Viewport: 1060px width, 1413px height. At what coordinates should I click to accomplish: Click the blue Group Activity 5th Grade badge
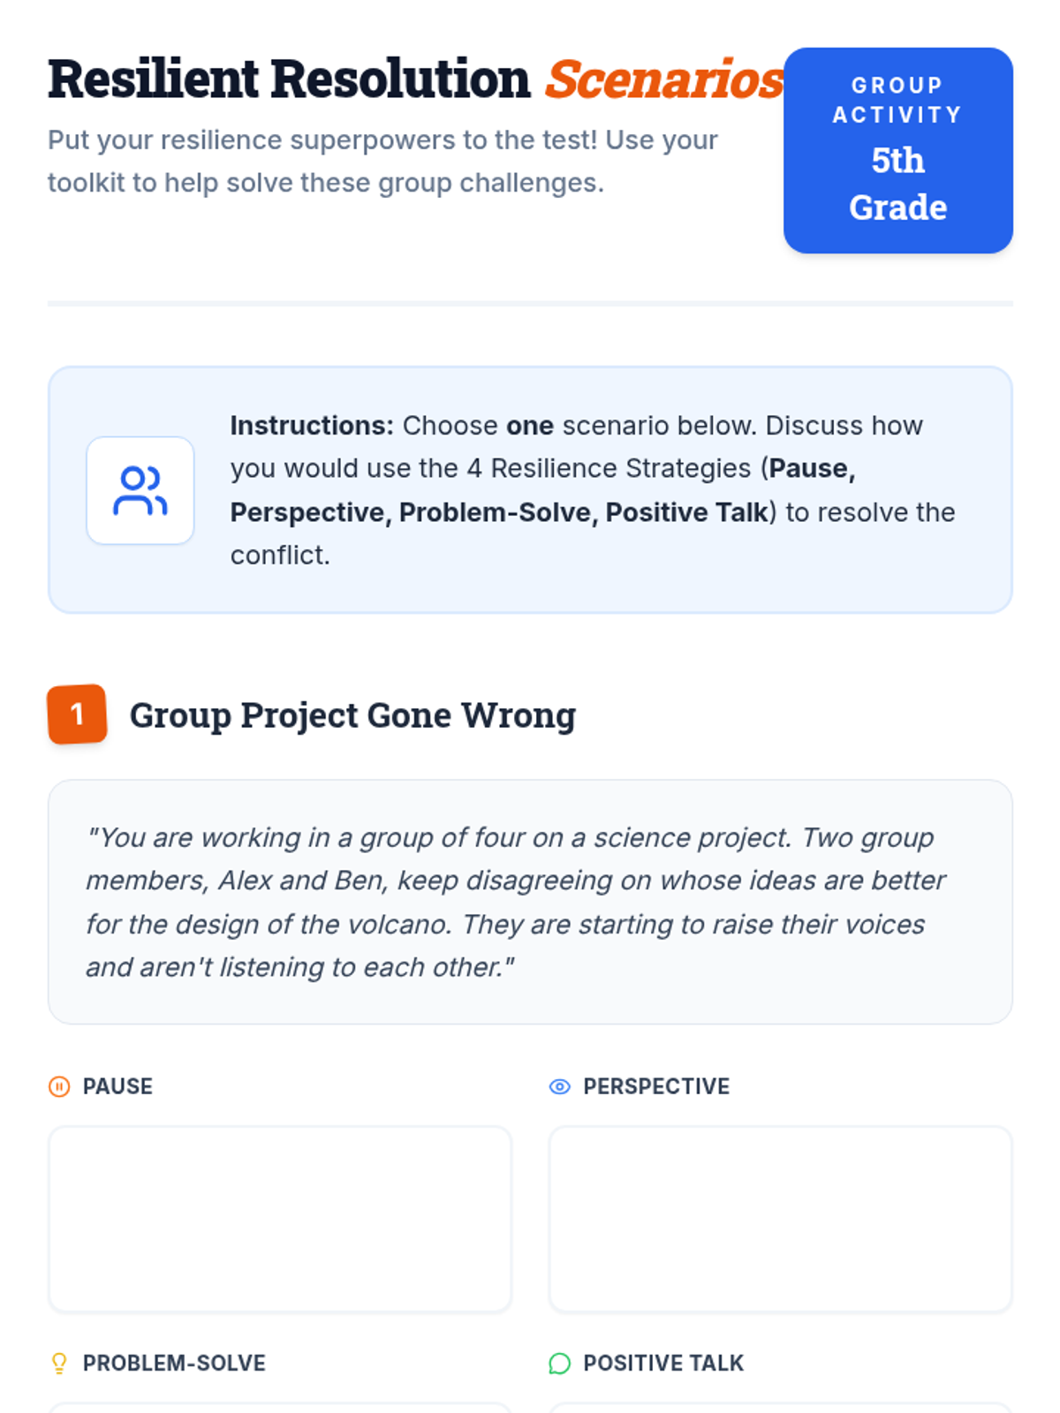coord(897,150)
